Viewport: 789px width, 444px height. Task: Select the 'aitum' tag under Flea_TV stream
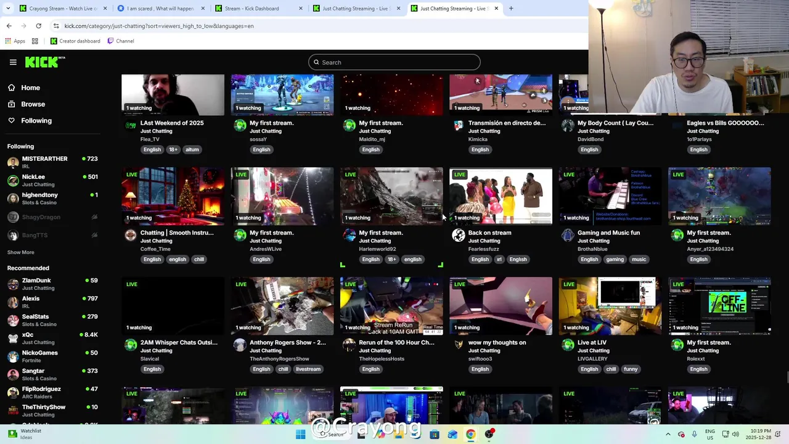pyautogui.click(x=192, y=150)
